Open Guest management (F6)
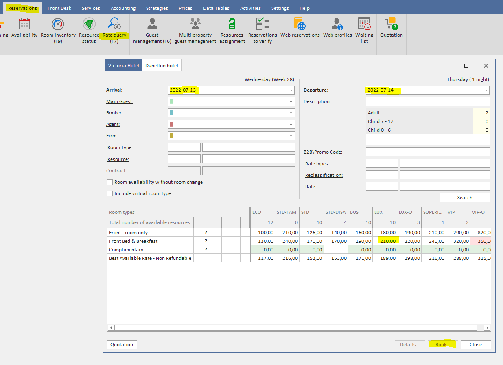 pyautogui.click(x=152, y=30)
